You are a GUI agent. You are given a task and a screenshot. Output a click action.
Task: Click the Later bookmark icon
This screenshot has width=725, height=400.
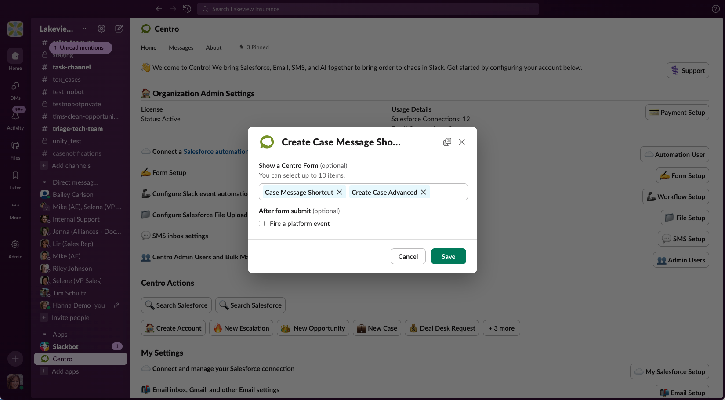pyautogui.click(x=15, y=176)
